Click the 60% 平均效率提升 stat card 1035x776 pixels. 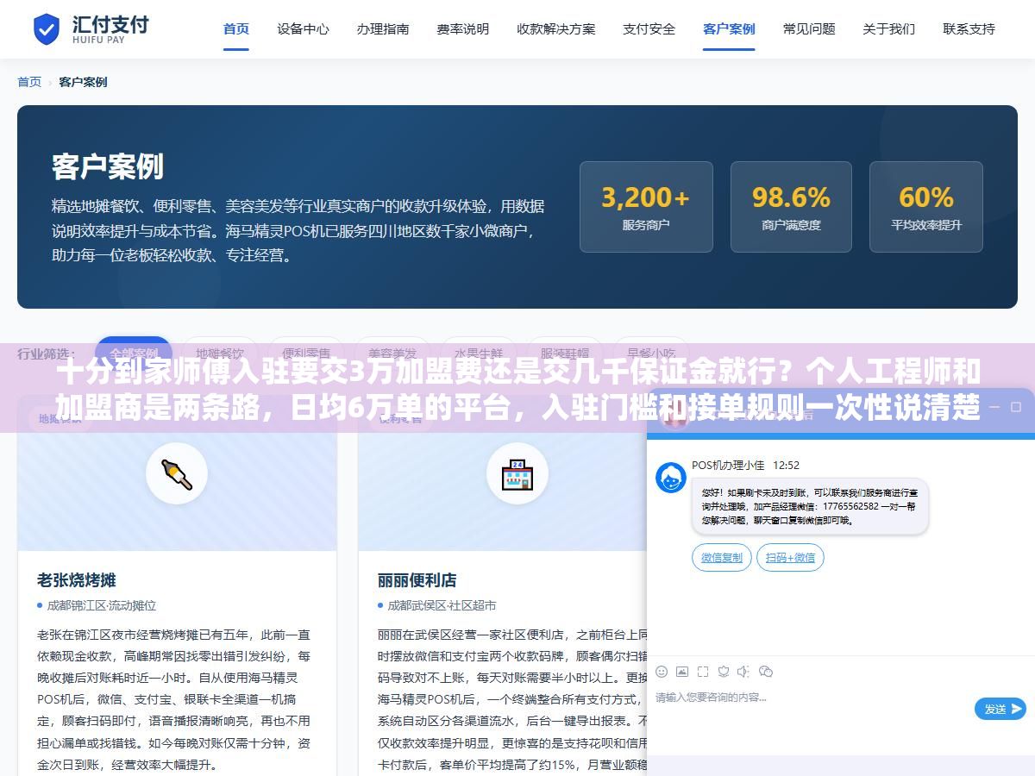(x=926, y=207)
